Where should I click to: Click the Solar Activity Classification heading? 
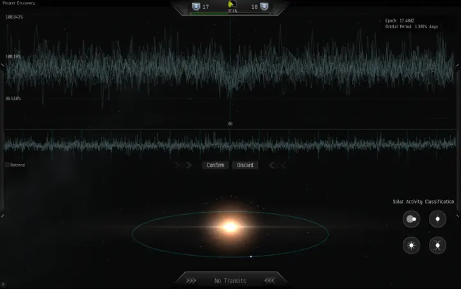(423, 202)
